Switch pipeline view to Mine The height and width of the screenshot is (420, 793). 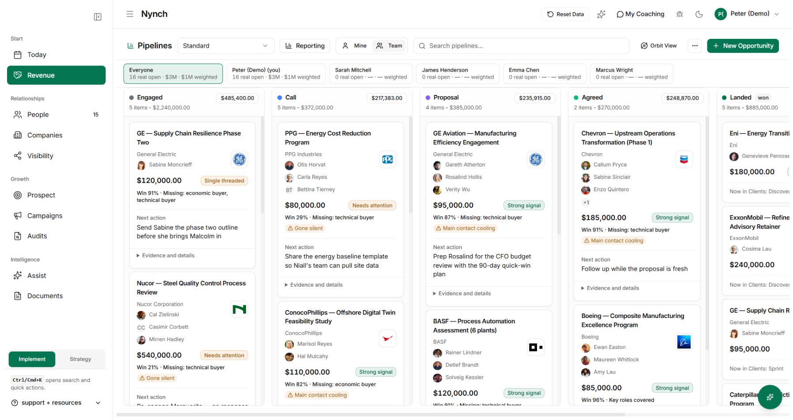(x=355, y=45)
